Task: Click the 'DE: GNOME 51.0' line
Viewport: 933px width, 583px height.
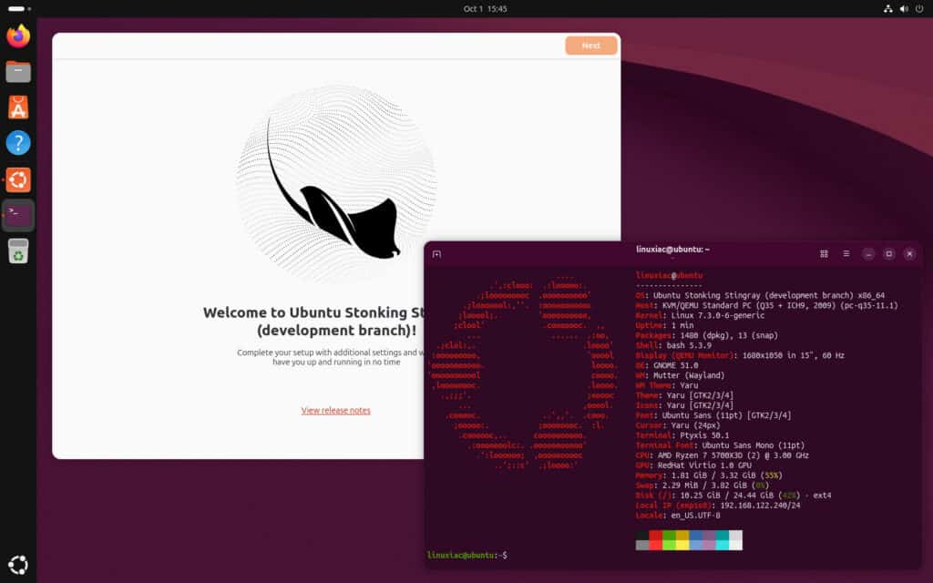Action: 666,365
